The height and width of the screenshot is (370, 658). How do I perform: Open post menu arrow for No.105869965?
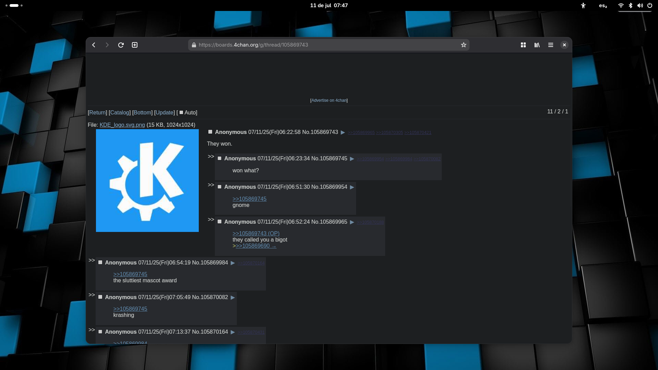click(352, 222)
